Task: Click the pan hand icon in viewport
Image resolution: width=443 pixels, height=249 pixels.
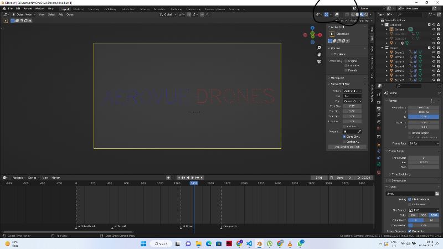Action: click(x=319, y=54)
